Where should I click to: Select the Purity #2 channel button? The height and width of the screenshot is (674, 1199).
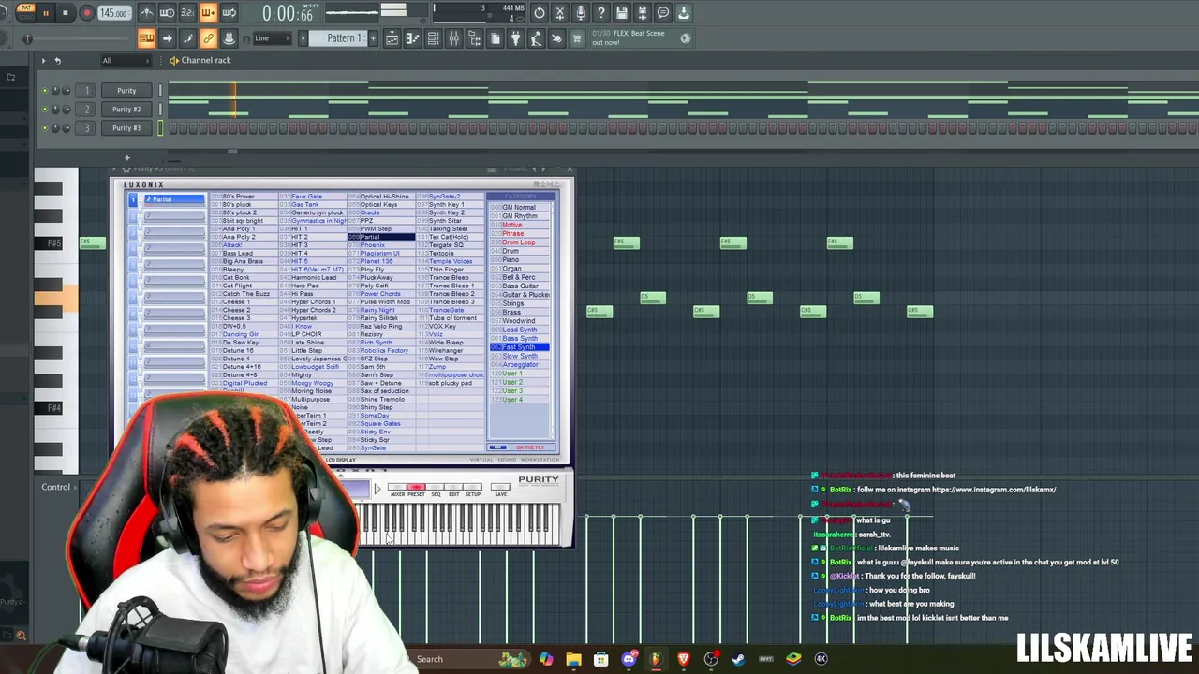point(126,110)
